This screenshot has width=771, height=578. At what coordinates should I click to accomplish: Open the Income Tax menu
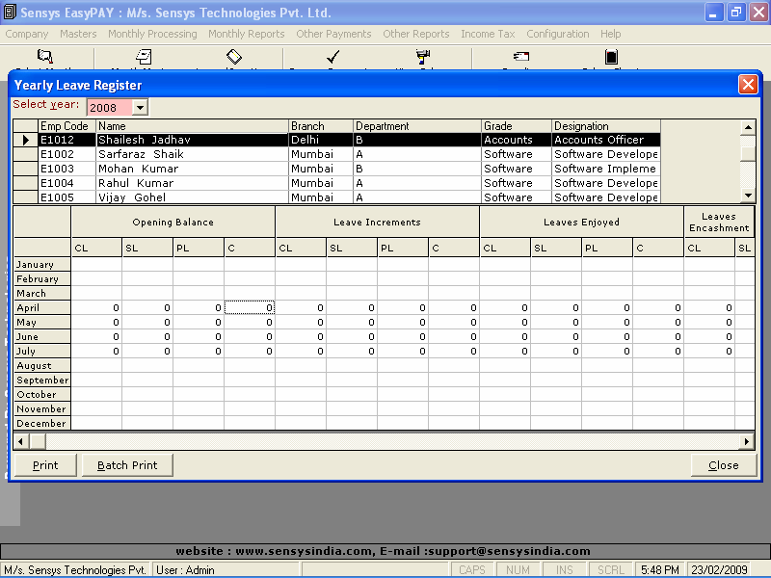488,34
